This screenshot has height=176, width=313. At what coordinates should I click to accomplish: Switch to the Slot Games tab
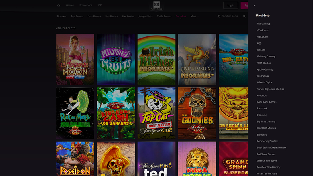112,16
